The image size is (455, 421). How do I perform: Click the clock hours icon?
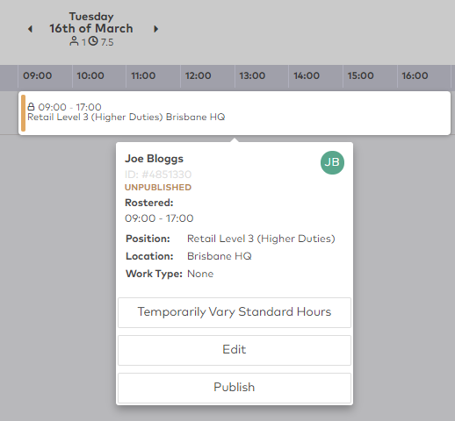pyautogui.click(x=93, y=41)
